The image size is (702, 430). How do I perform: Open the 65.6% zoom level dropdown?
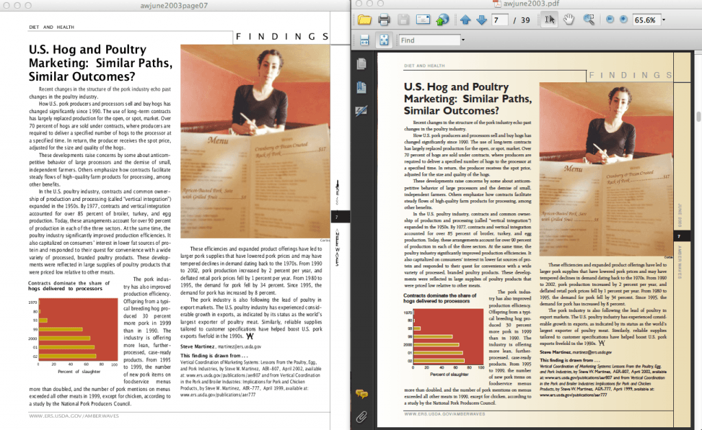click(644, 19)
